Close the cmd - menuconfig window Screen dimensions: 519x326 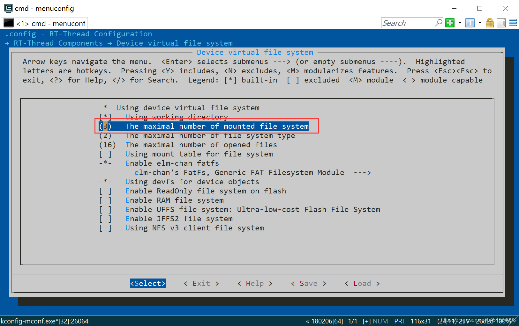tap(506, 8)
